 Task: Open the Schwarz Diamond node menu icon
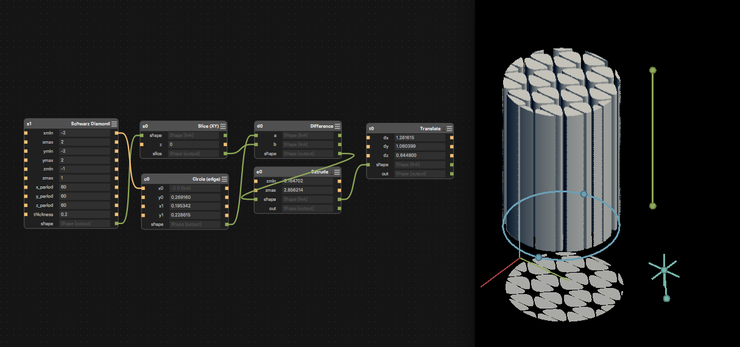click(x=114, y=124)
